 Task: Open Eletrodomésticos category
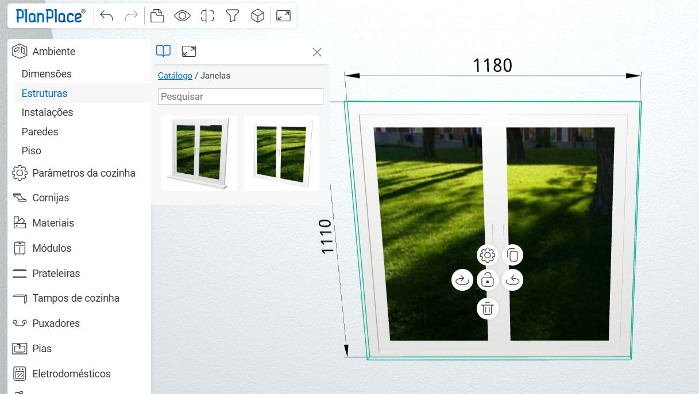click(x=71, y=374)
